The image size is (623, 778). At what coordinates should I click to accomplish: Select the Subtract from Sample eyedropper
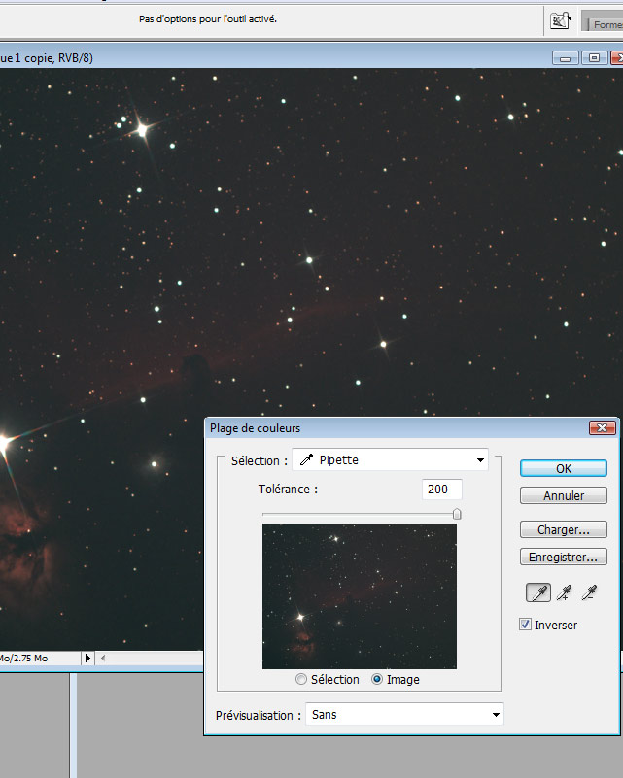[589, 592]
